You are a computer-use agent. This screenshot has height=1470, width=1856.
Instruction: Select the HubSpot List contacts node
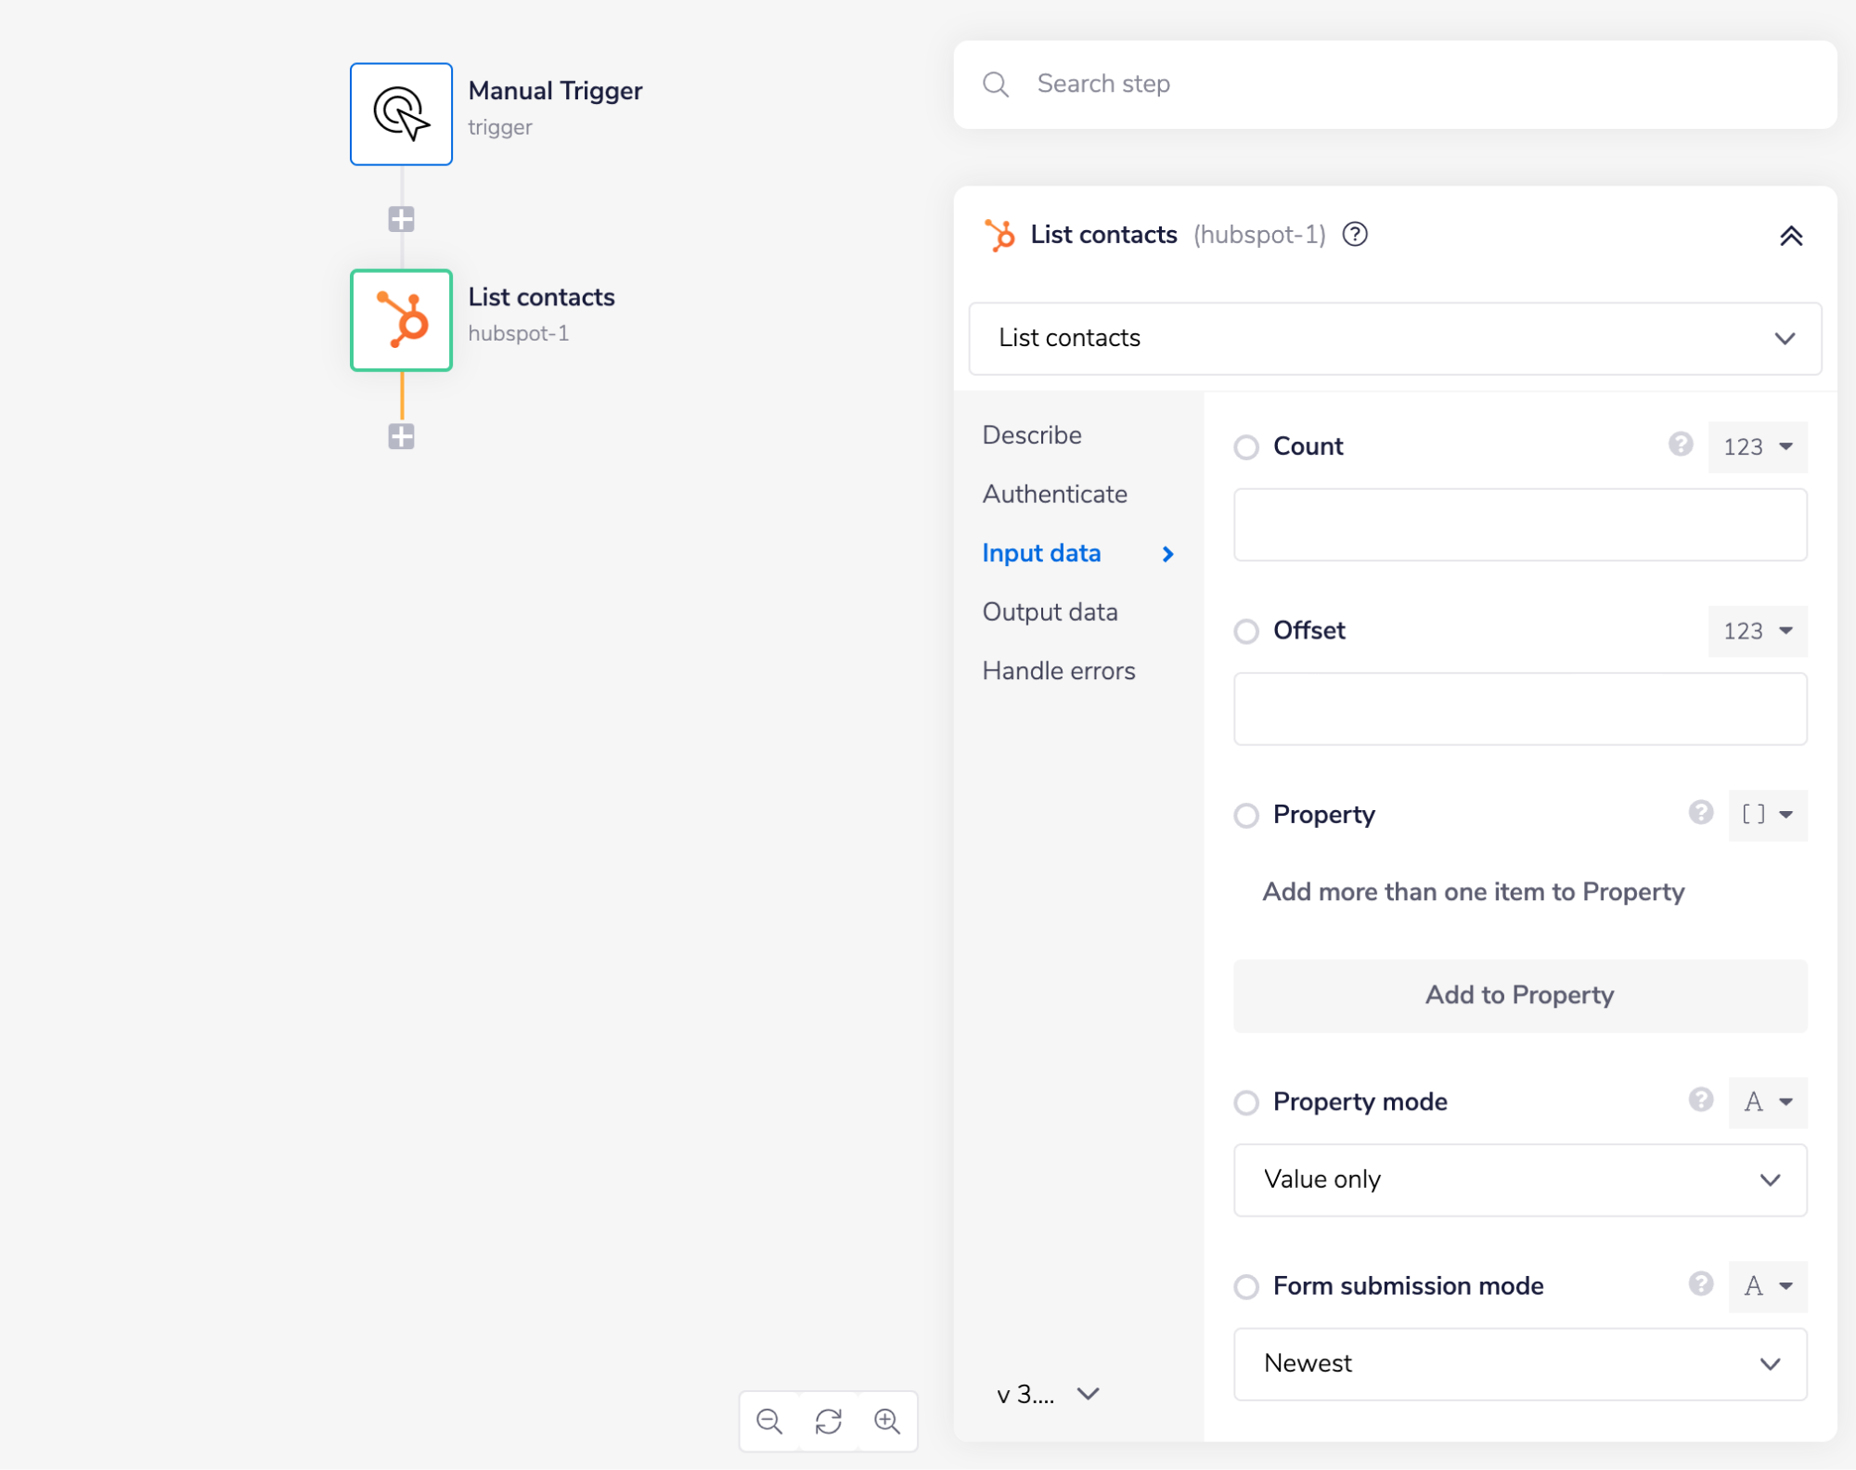click(401, 320)
